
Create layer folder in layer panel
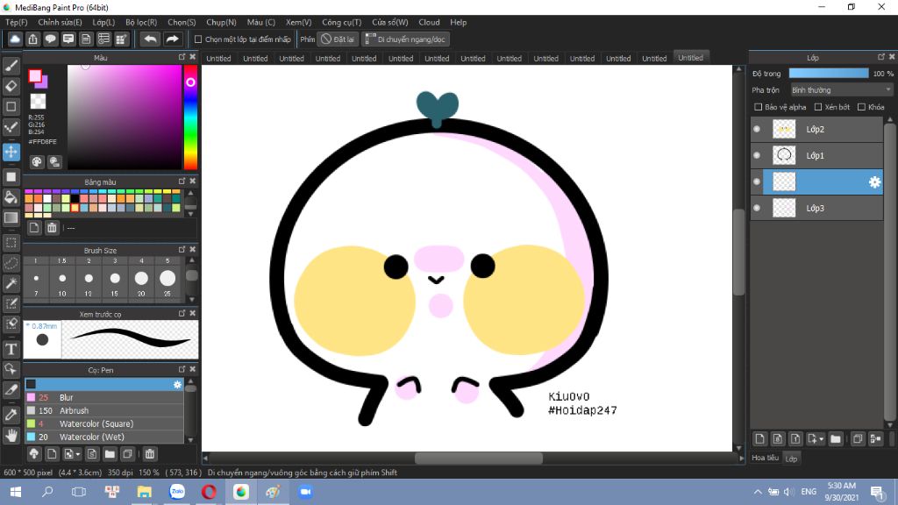click(836, 439)
